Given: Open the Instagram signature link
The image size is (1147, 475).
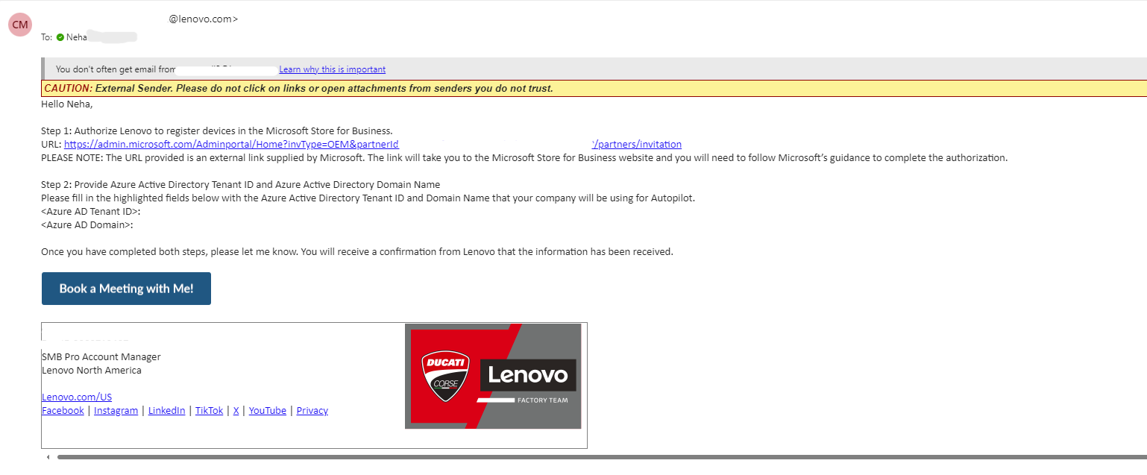Looking at the screenshot, I should [116, 410].
